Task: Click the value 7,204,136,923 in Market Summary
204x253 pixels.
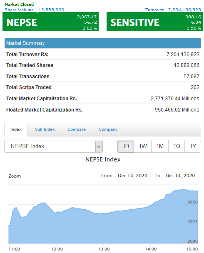Action: point(183,55)
